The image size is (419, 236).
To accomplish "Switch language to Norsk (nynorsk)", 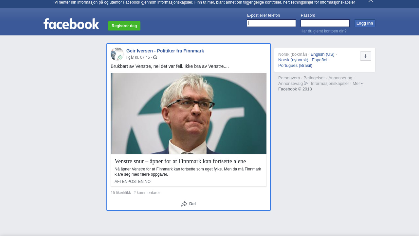I will (293, 60).
